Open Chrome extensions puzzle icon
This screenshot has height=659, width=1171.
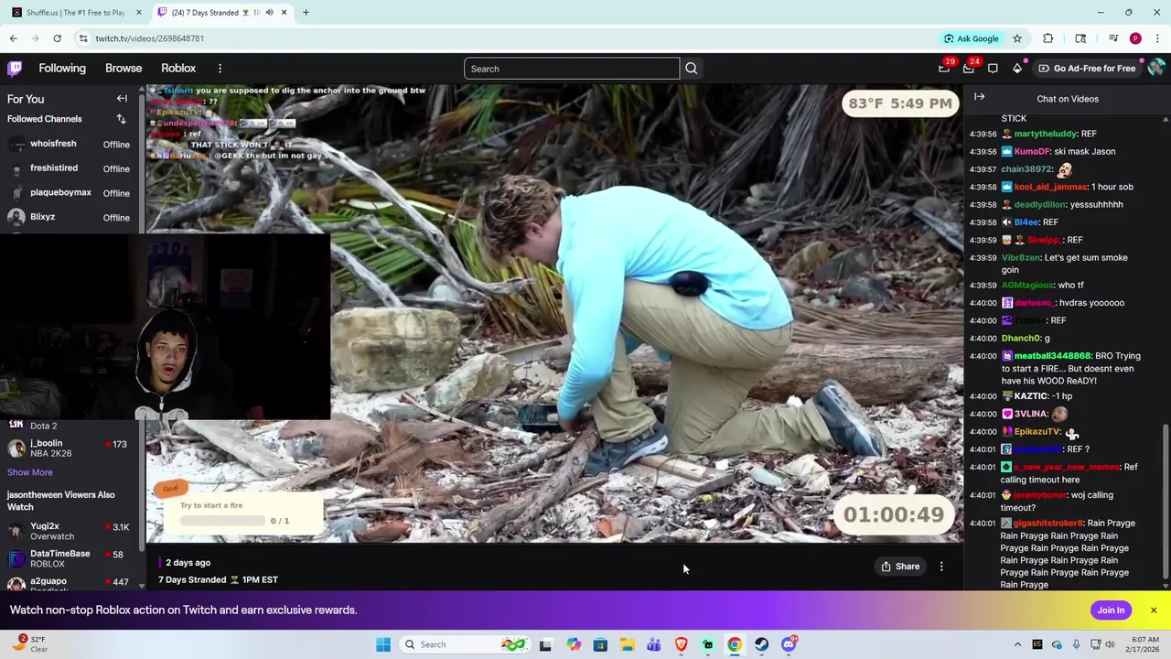click(x=1048, y=38)
